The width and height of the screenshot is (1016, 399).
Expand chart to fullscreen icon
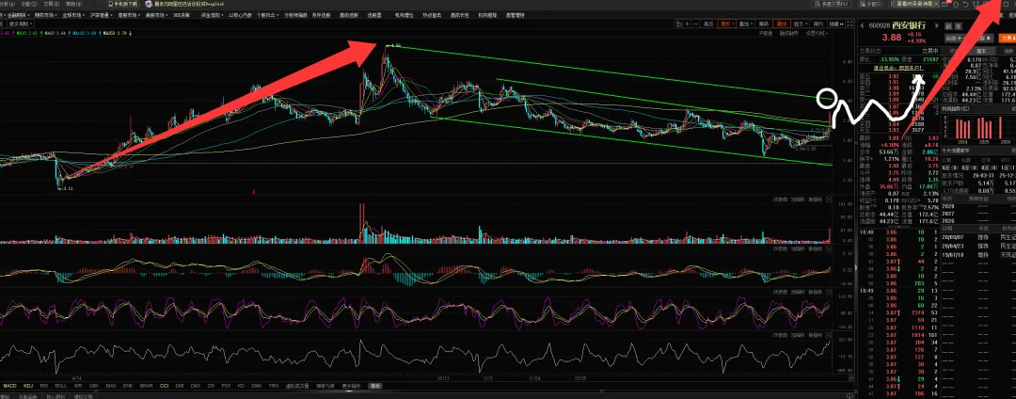coord(849,24)
